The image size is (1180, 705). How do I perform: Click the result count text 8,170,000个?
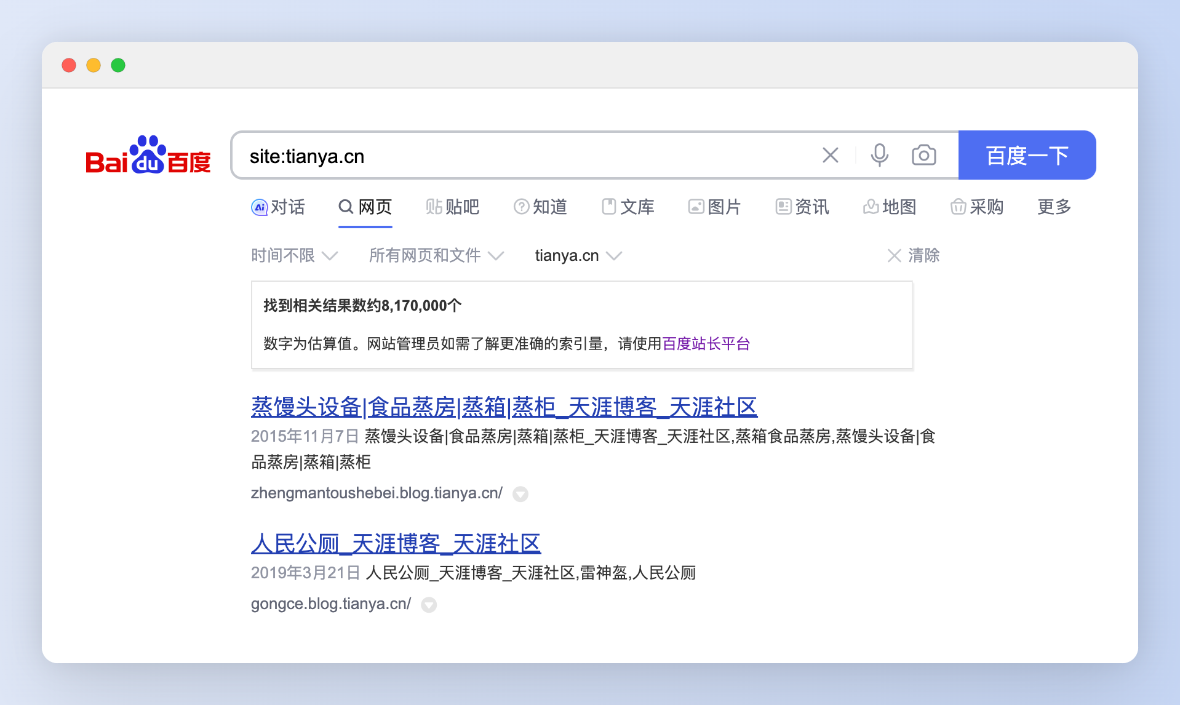(x=421, y=306)
